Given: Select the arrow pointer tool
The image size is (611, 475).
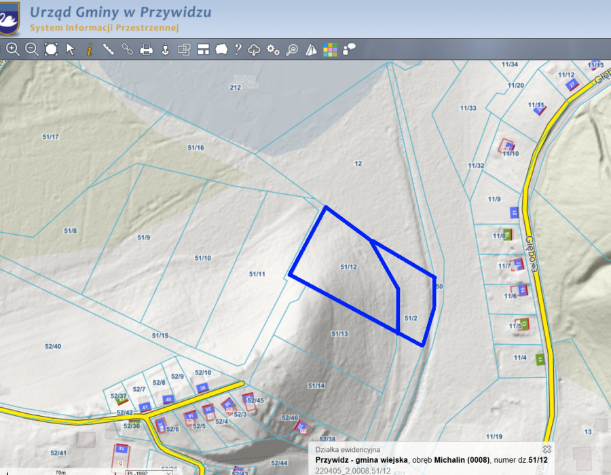Looking at the screenshot, I should [x=70, y=49].
